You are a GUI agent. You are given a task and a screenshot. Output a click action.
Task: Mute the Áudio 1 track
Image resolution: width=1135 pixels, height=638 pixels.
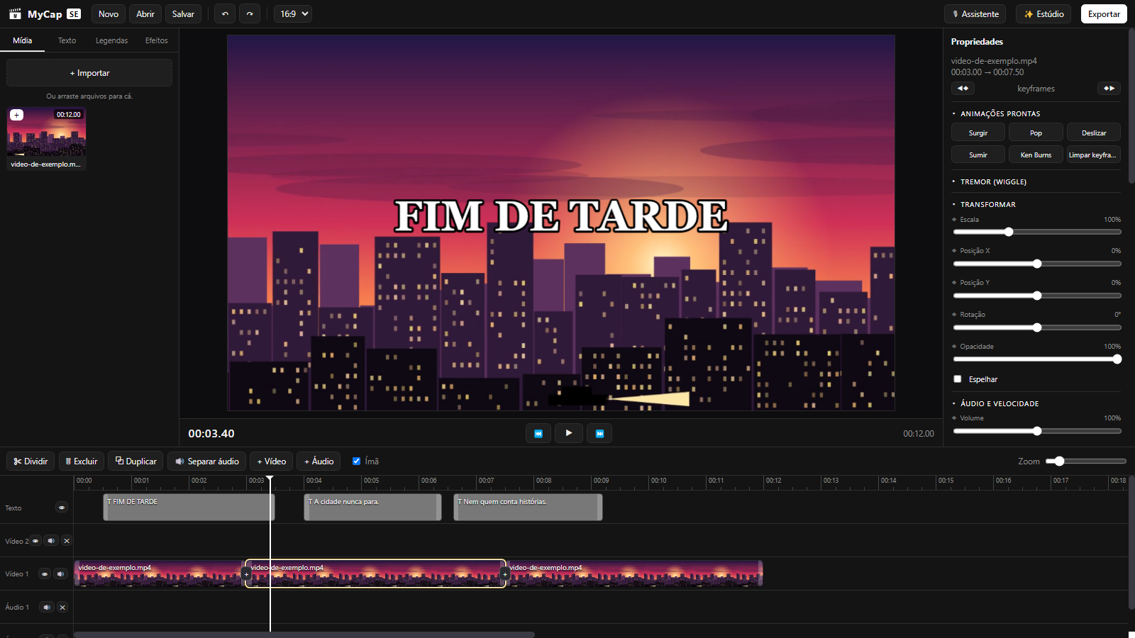tap(47, 608)
